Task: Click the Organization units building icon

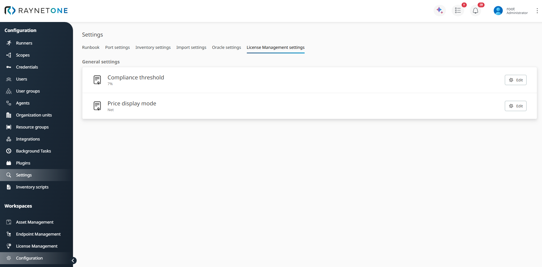Action: click(x=9, y=115)
